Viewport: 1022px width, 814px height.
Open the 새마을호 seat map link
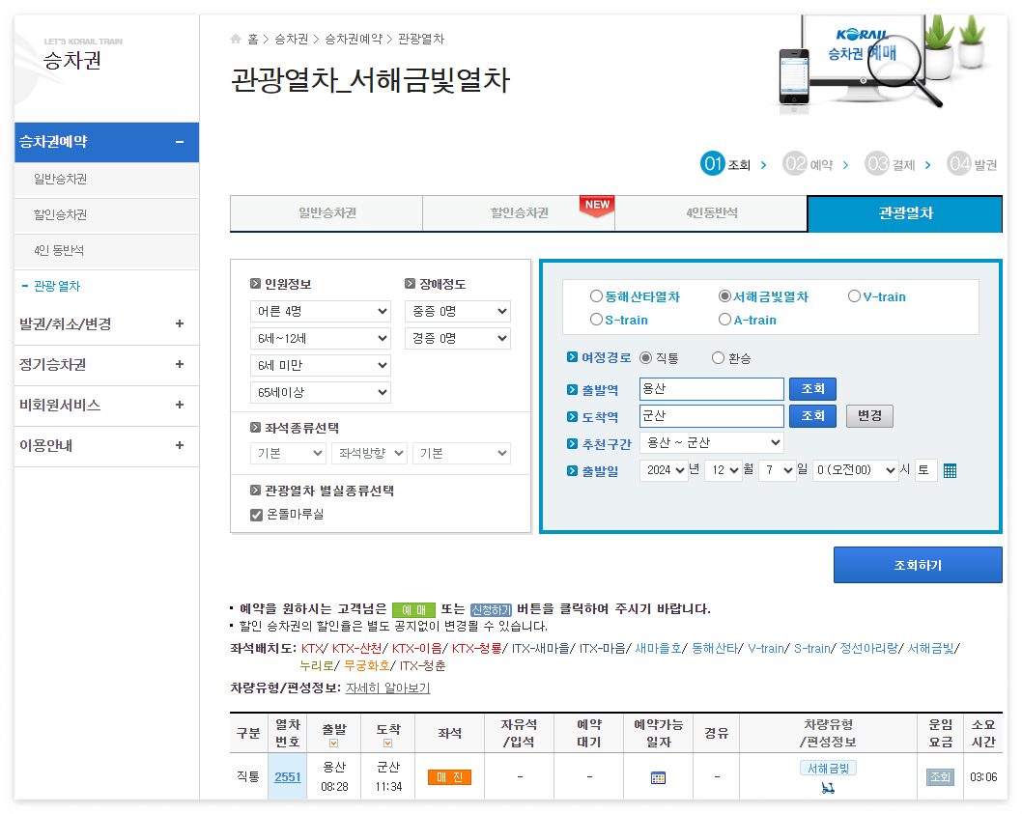coord(658,649)
